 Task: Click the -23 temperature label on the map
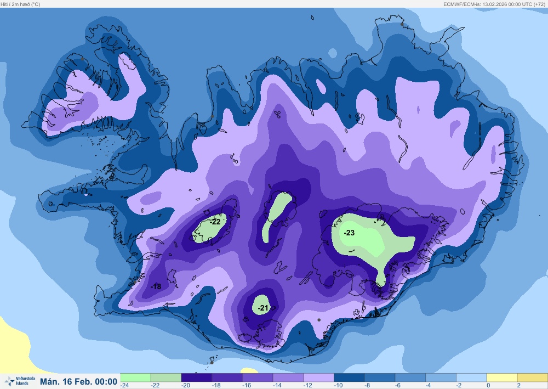coord(349,233)
